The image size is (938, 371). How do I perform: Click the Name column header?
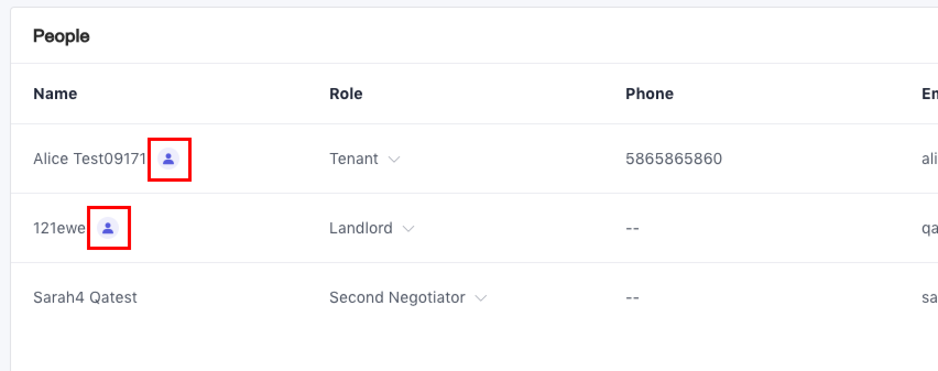tap(55, 94)
